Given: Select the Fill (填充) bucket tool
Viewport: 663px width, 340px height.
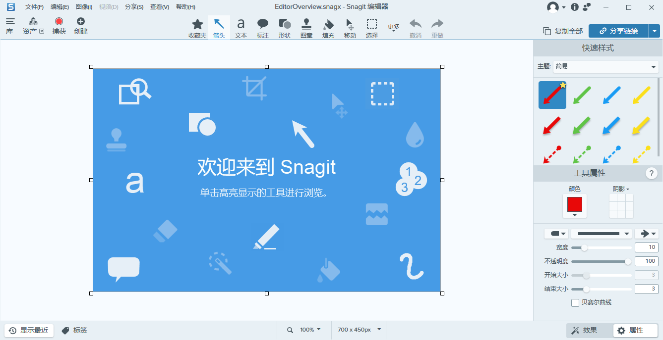Looking at the screenshot, I should coord(328,28).
